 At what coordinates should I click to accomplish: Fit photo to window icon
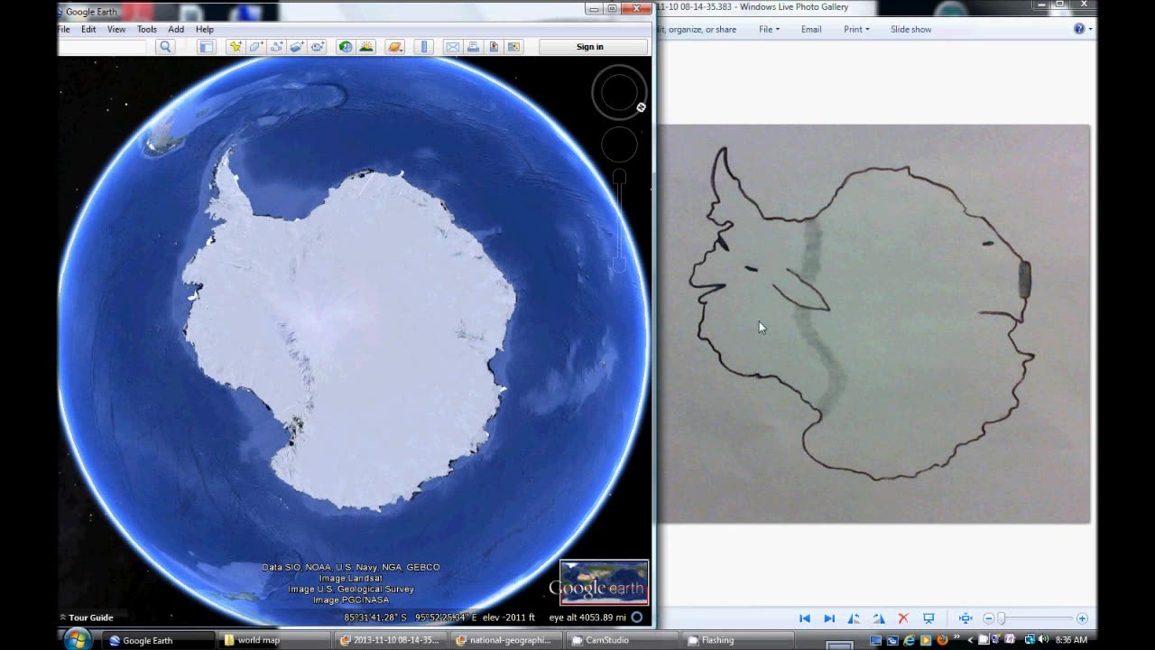(x=966, y=618)
